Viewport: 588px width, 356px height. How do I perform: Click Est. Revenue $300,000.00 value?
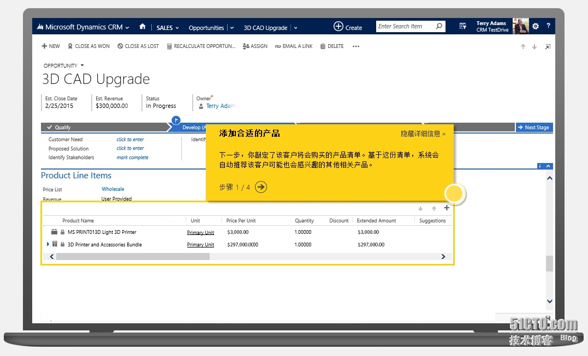point(112,106)
